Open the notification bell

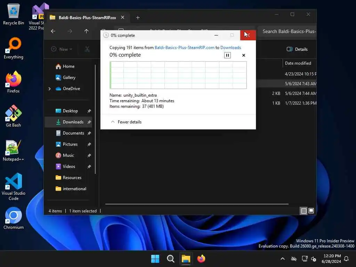click(346, 259)
